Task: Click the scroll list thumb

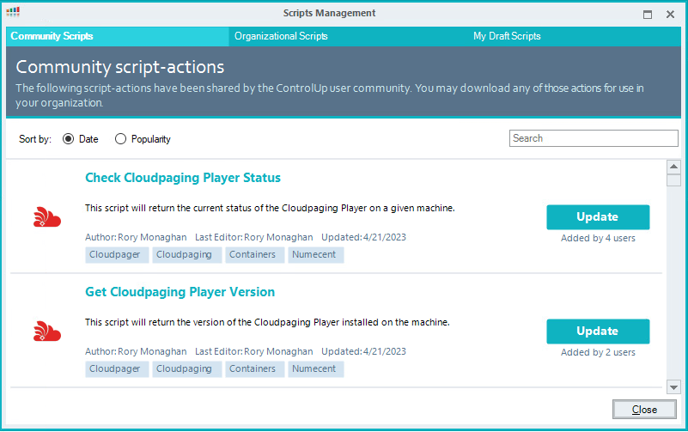Action: pyautogui.click(x=673, y=180)
